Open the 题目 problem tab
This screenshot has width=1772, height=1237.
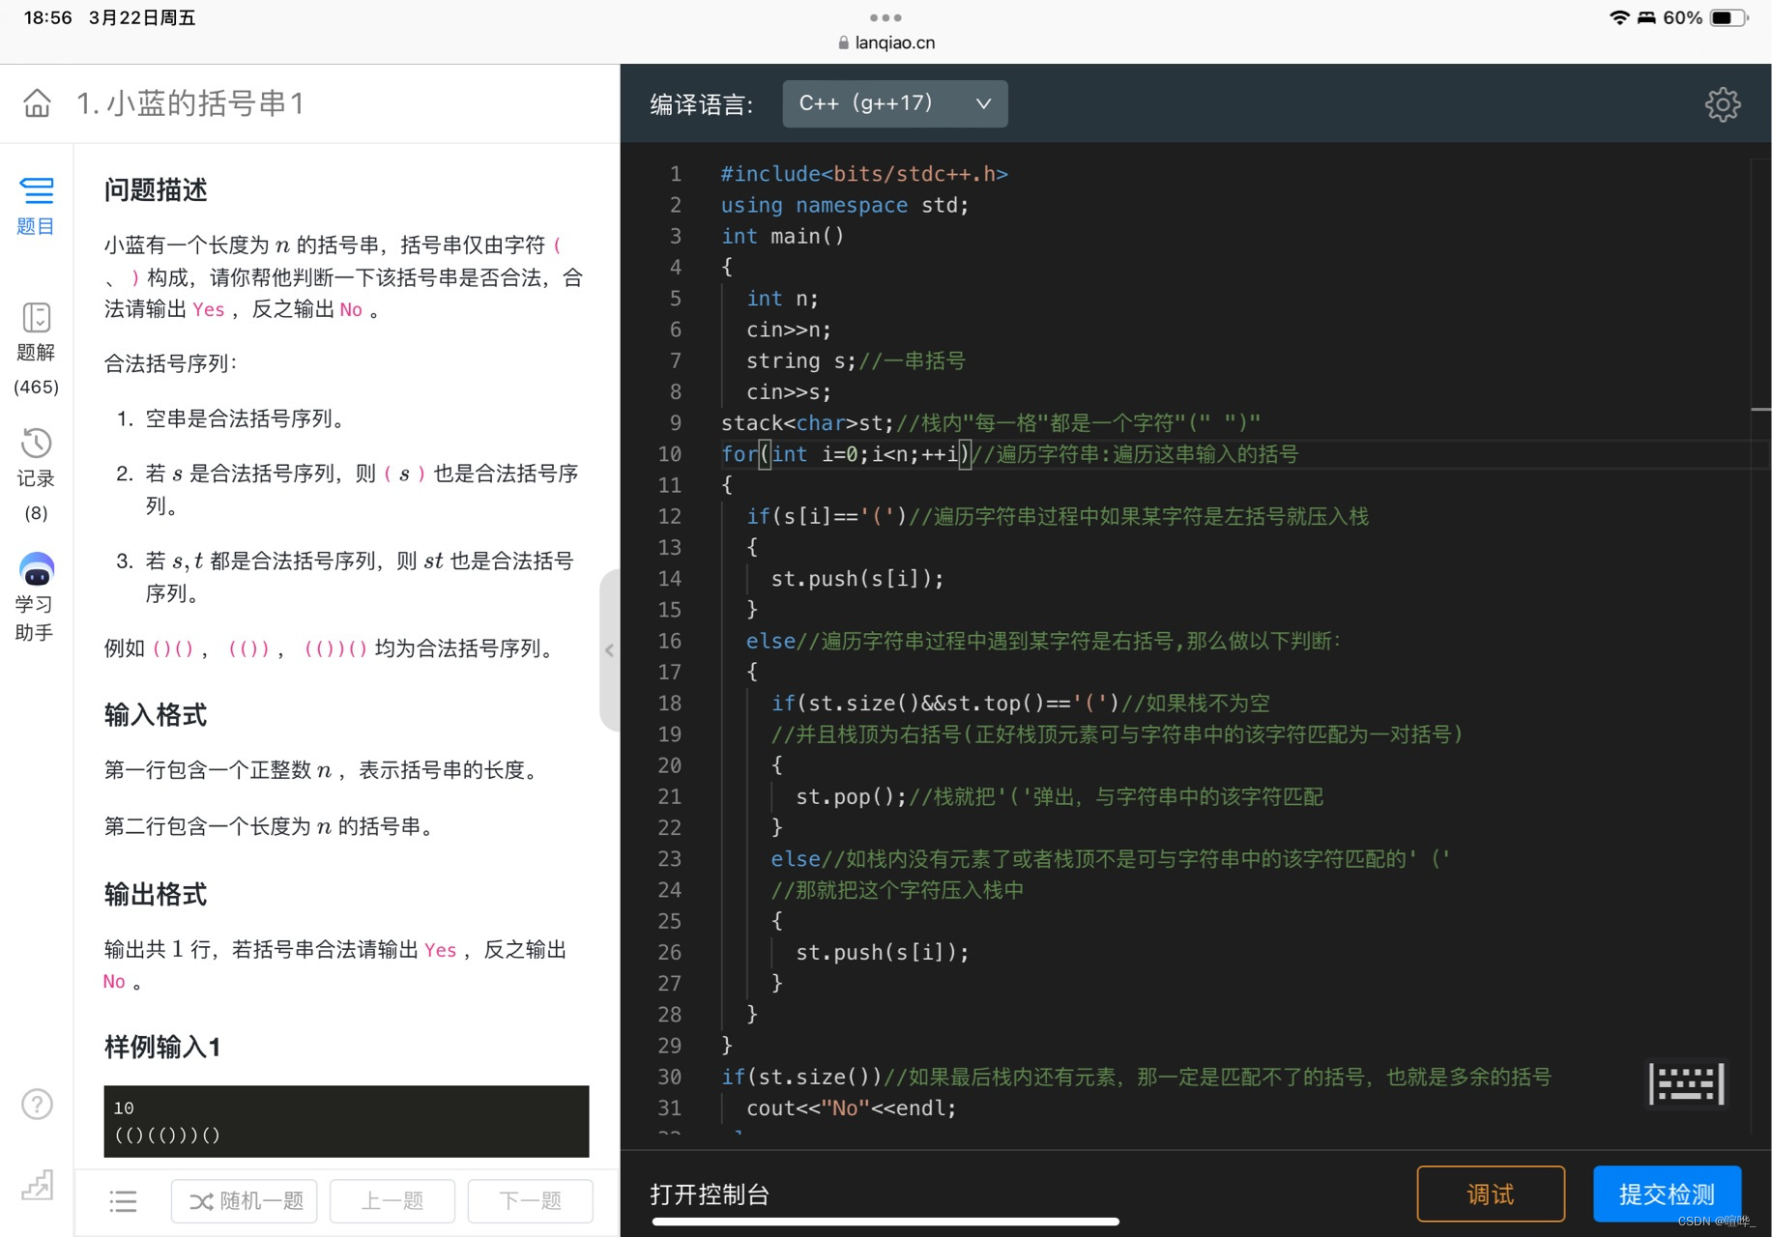pos(36,206)
